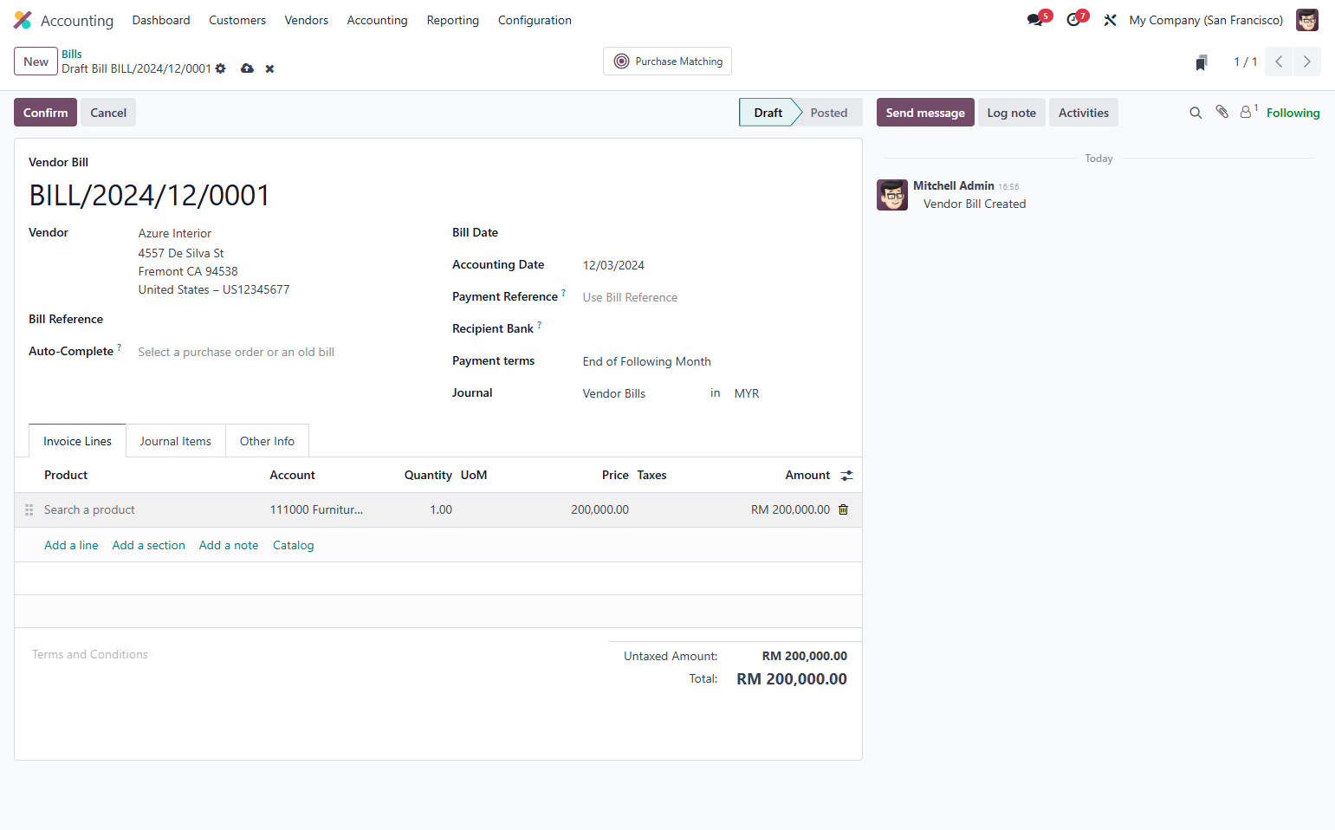Switch to the Journal Items tab
Screen dimensions: 1335x830
(x=176, y=441)
